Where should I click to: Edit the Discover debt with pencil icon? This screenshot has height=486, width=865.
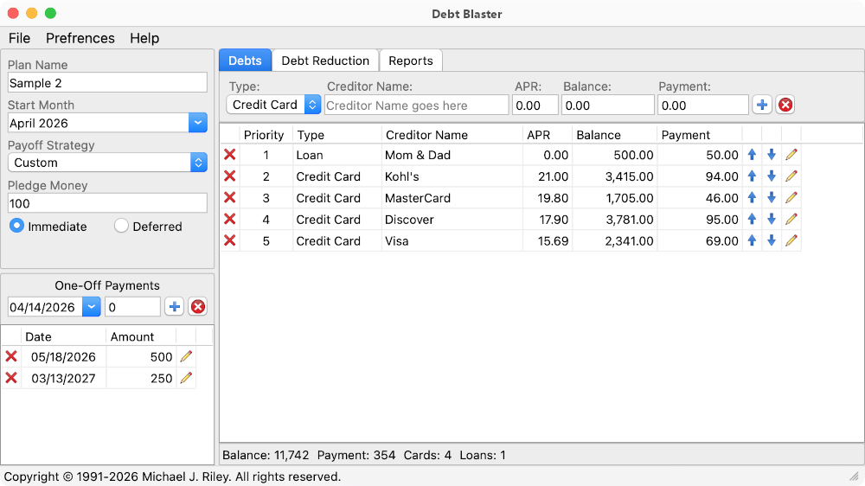pos(791,220)
